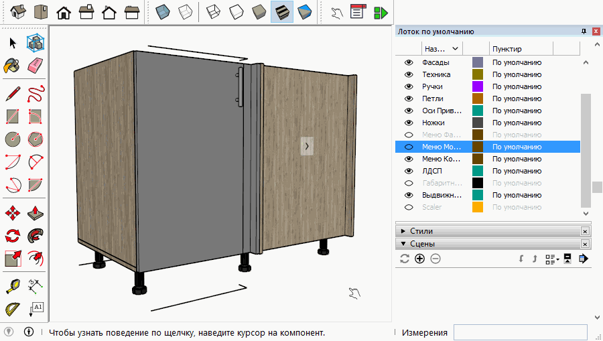Switch to Isometric view
The image size is (603, 341).
[x=19, y=12]
